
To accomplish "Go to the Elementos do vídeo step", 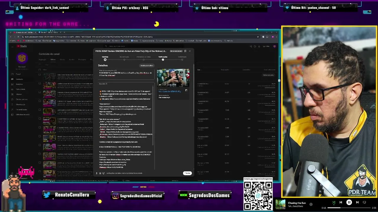I will 144,58.
